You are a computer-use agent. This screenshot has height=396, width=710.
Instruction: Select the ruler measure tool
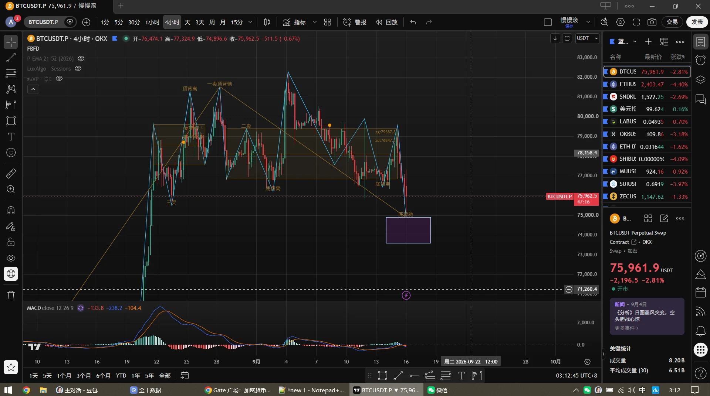[x=11, y=173]
